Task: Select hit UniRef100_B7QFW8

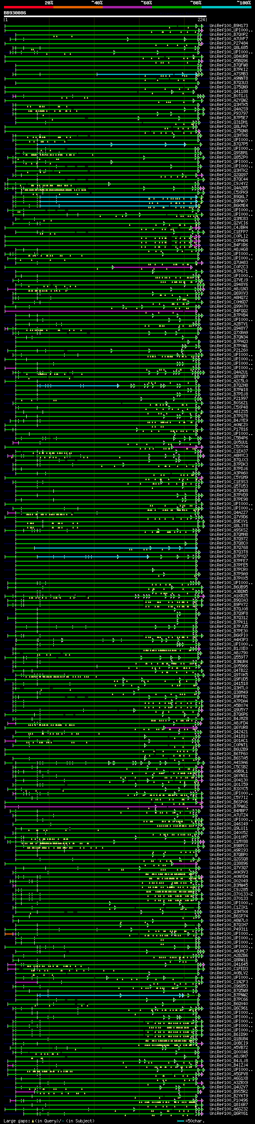Action: [228, 65]
